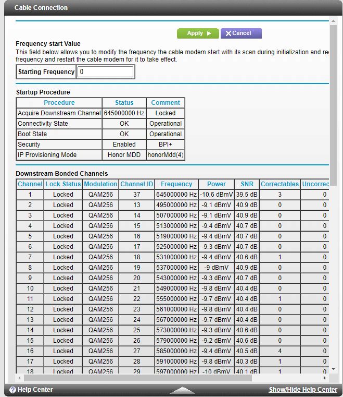Click the vertical scrollbar up arrow
This screenshot has width=343, height=397.
click(x=333, y=21)
